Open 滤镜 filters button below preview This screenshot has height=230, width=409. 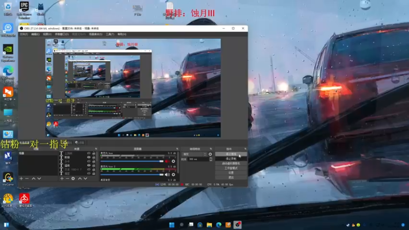coord(80,143)
